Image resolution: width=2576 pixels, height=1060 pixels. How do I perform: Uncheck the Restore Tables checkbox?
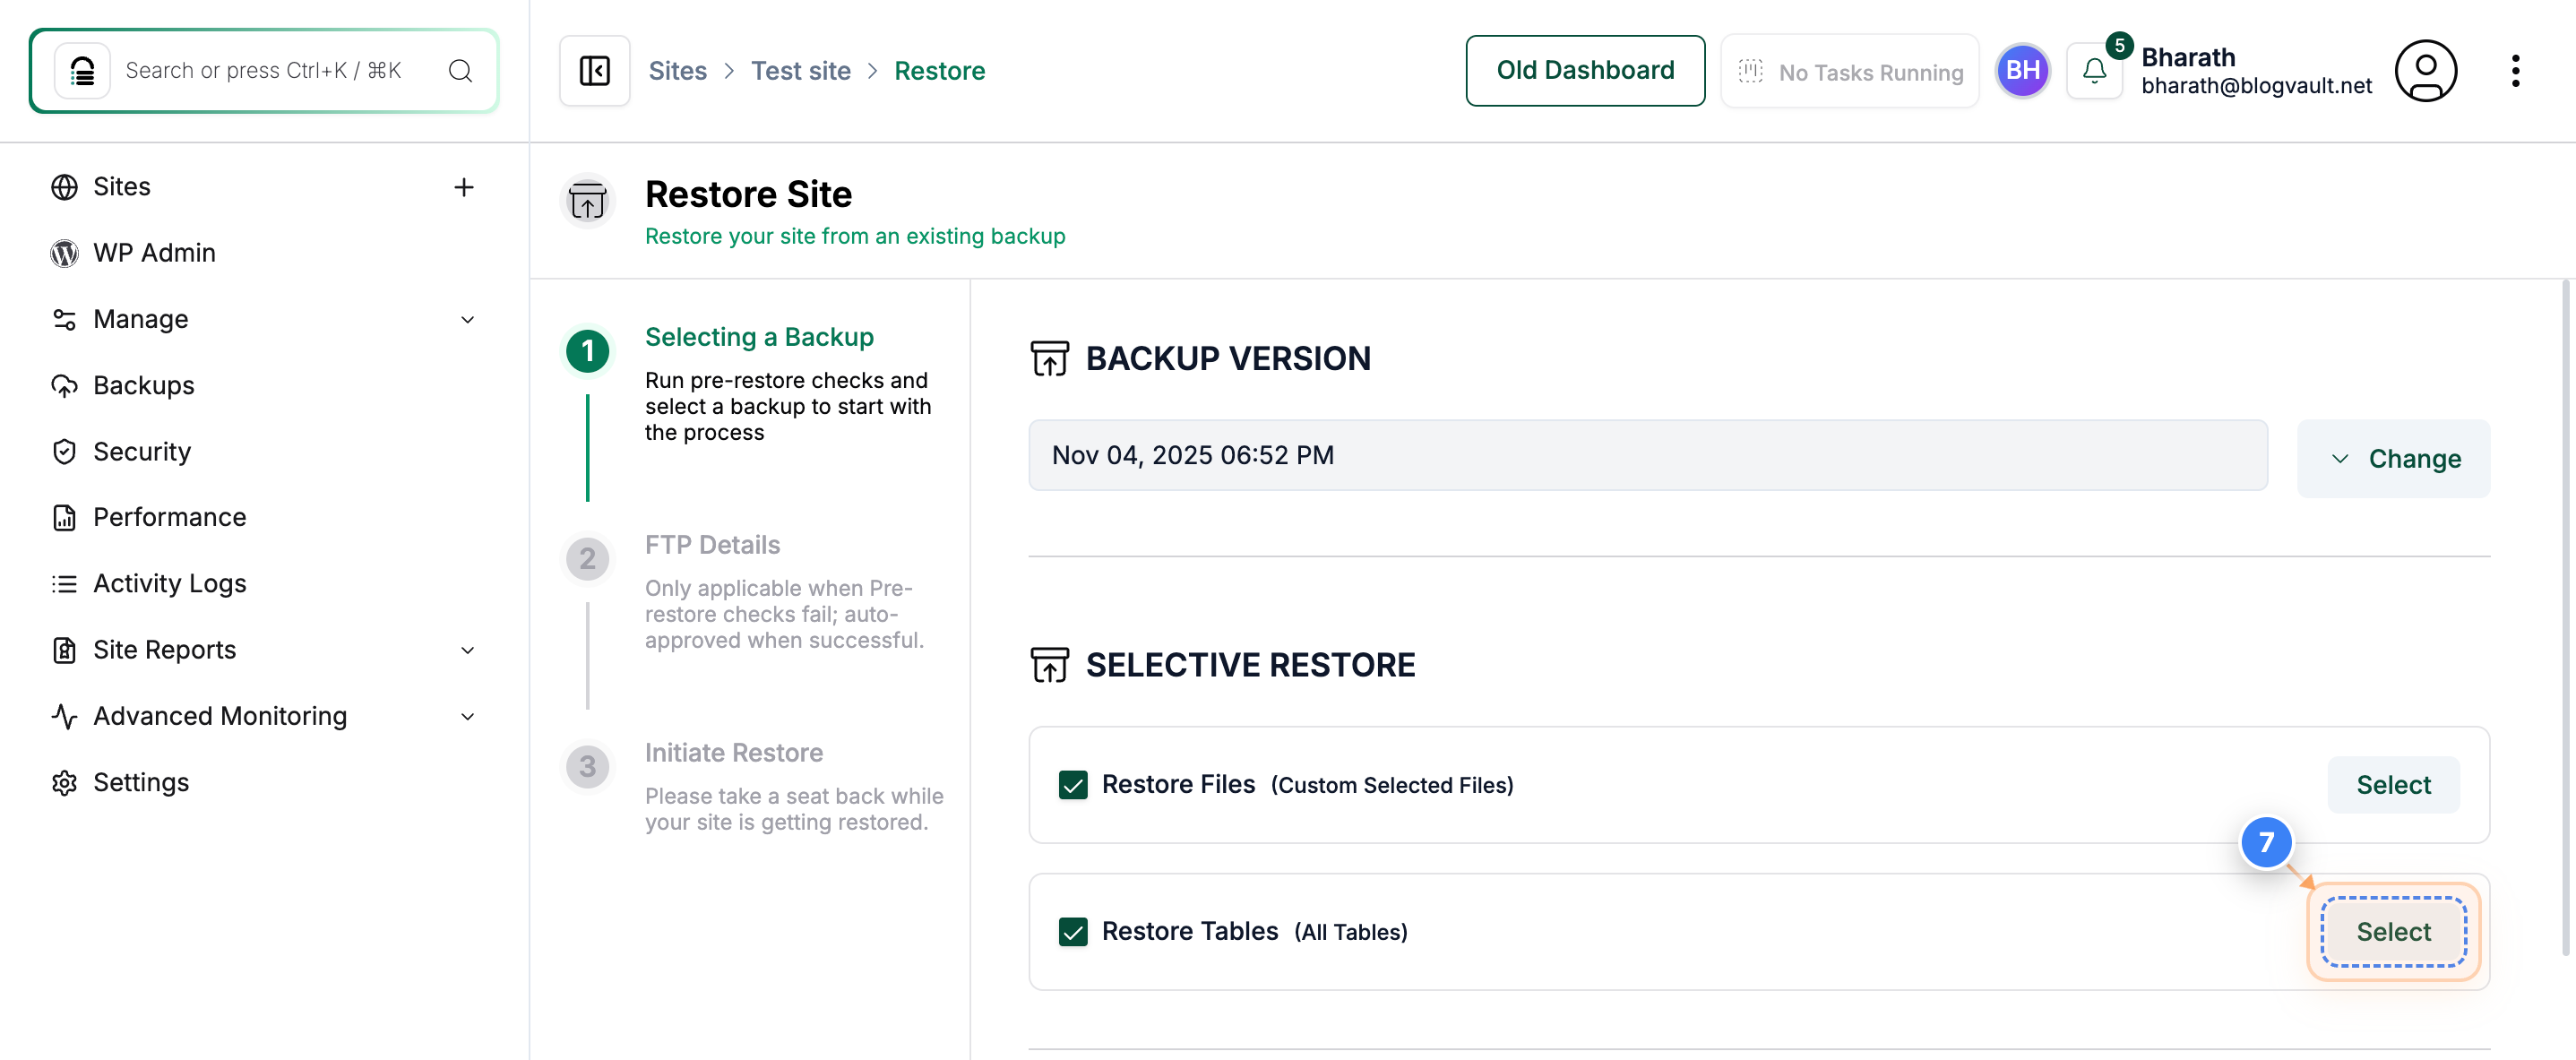pos(1073,931)
